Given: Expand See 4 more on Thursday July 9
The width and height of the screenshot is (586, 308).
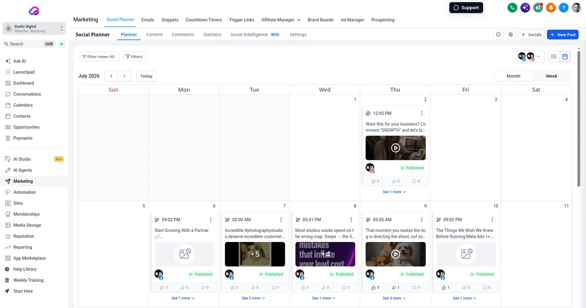Looking at the screenshot, I should click(x=394, y=298).
